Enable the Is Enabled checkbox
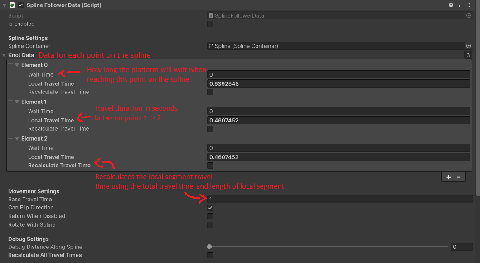This screenshot has height=263, width=480. (210, 24)
